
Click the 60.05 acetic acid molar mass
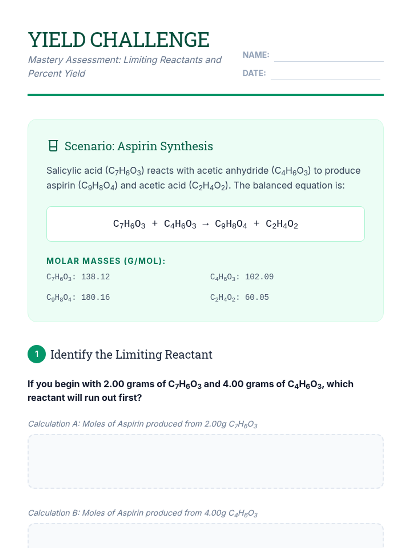257,297
